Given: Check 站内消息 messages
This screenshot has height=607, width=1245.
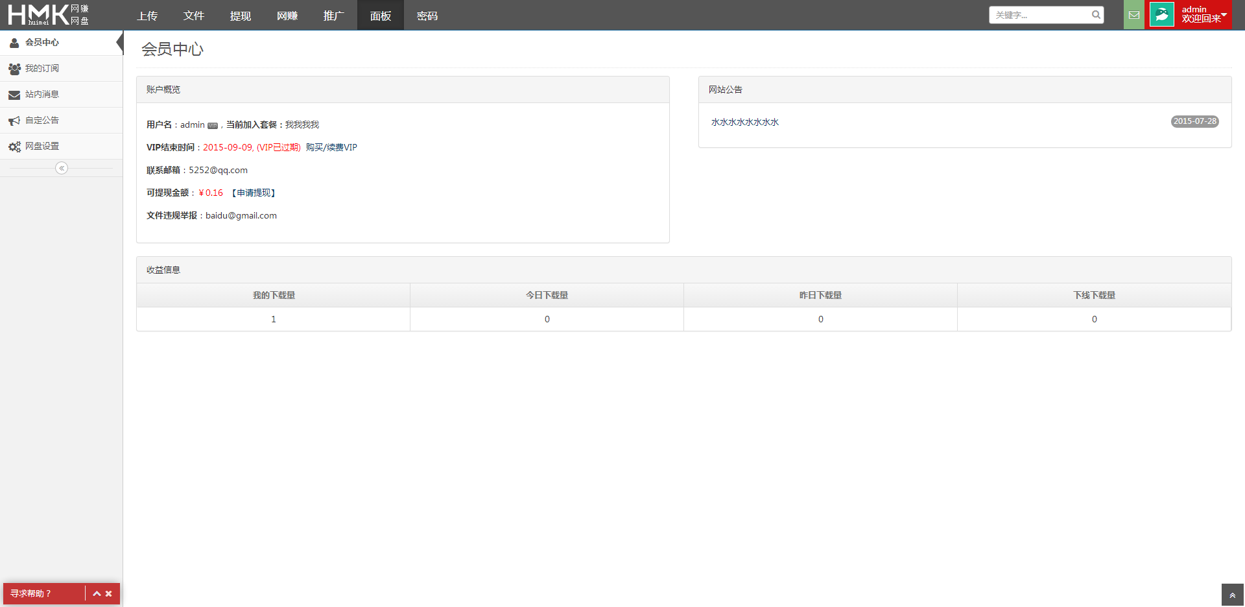Looking at the screenshot, I should point(41,94).
